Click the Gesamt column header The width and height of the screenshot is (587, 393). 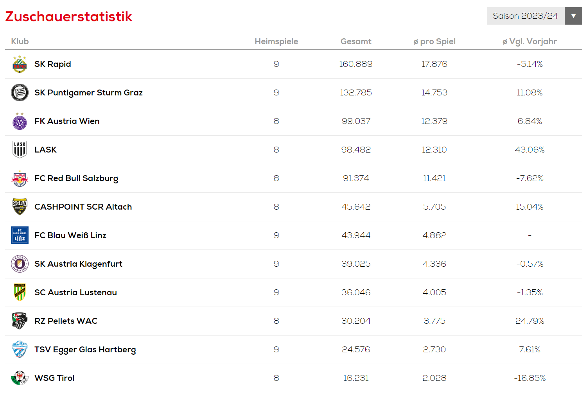[x=356, y=41]
